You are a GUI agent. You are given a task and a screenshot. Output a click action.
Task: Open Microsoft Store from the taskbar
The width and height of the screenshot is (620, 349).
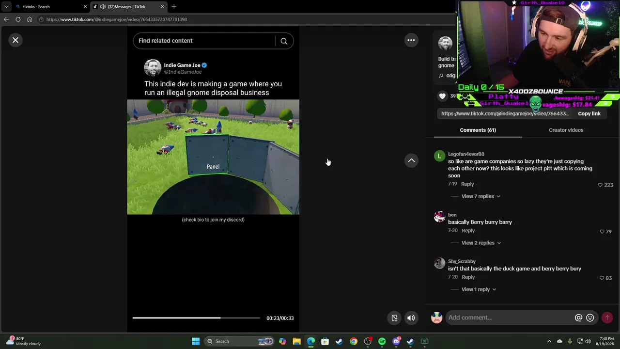[x=325, y=341]
